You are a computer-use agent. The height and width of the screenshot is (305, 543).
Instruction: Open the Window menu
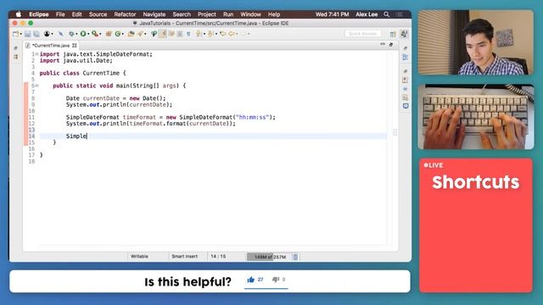(250, 14)
